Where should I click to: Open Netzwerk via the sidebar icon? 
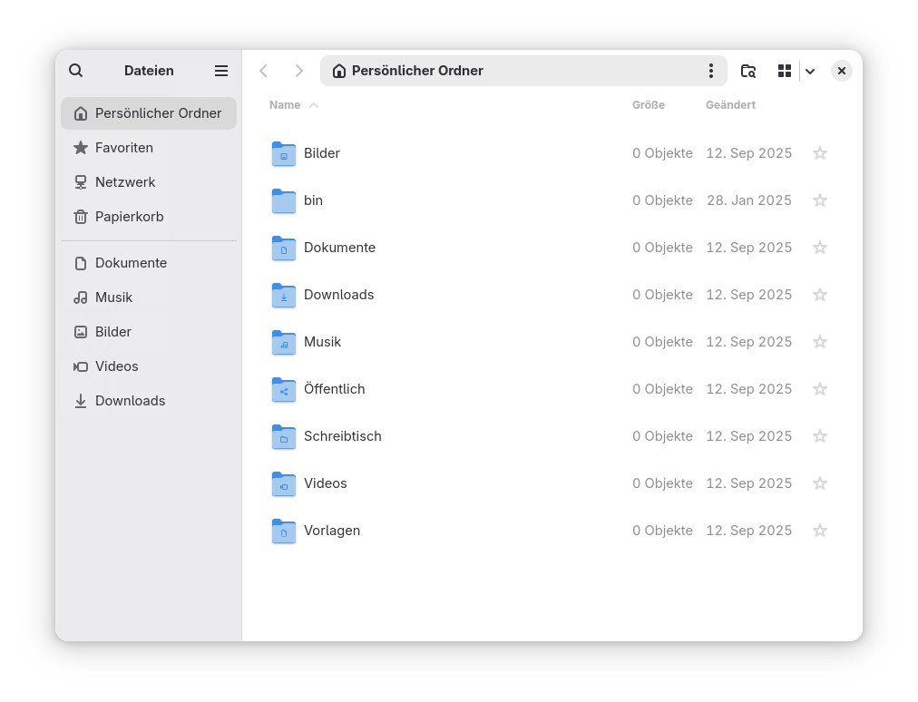point(80,182)
